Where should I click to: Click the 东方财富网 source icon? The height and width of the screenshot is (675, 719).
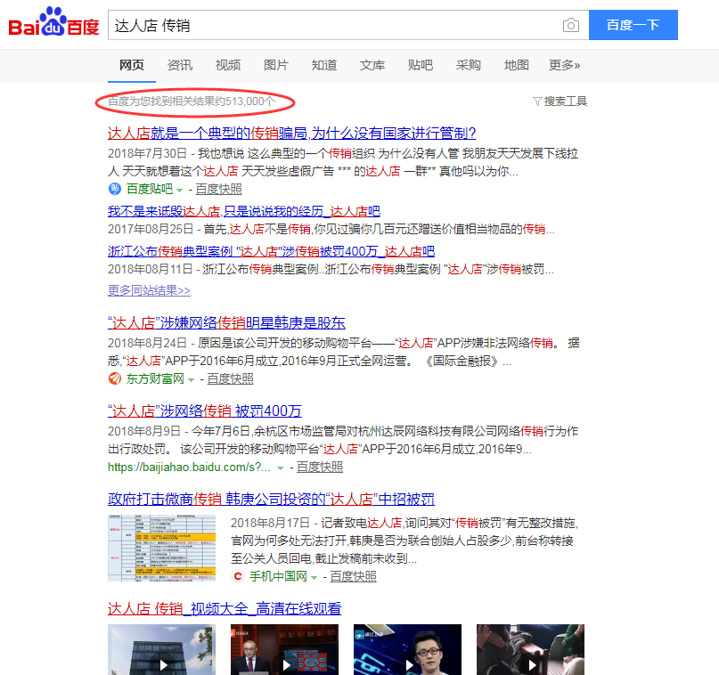(x=114, y=378)
